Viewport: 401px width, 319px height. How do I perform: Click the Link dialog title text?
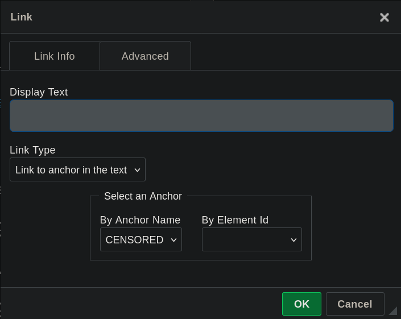(x=22, y=17)
